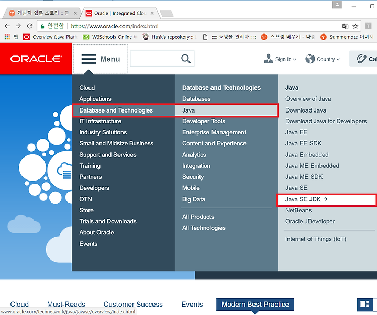Open the NetBeans link
The height and width of the screenshot is (315, 377).
(x=298, y=210)
